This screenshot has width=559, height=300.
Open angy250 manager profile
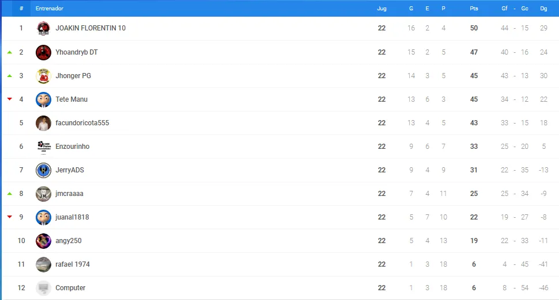point(69,241)
